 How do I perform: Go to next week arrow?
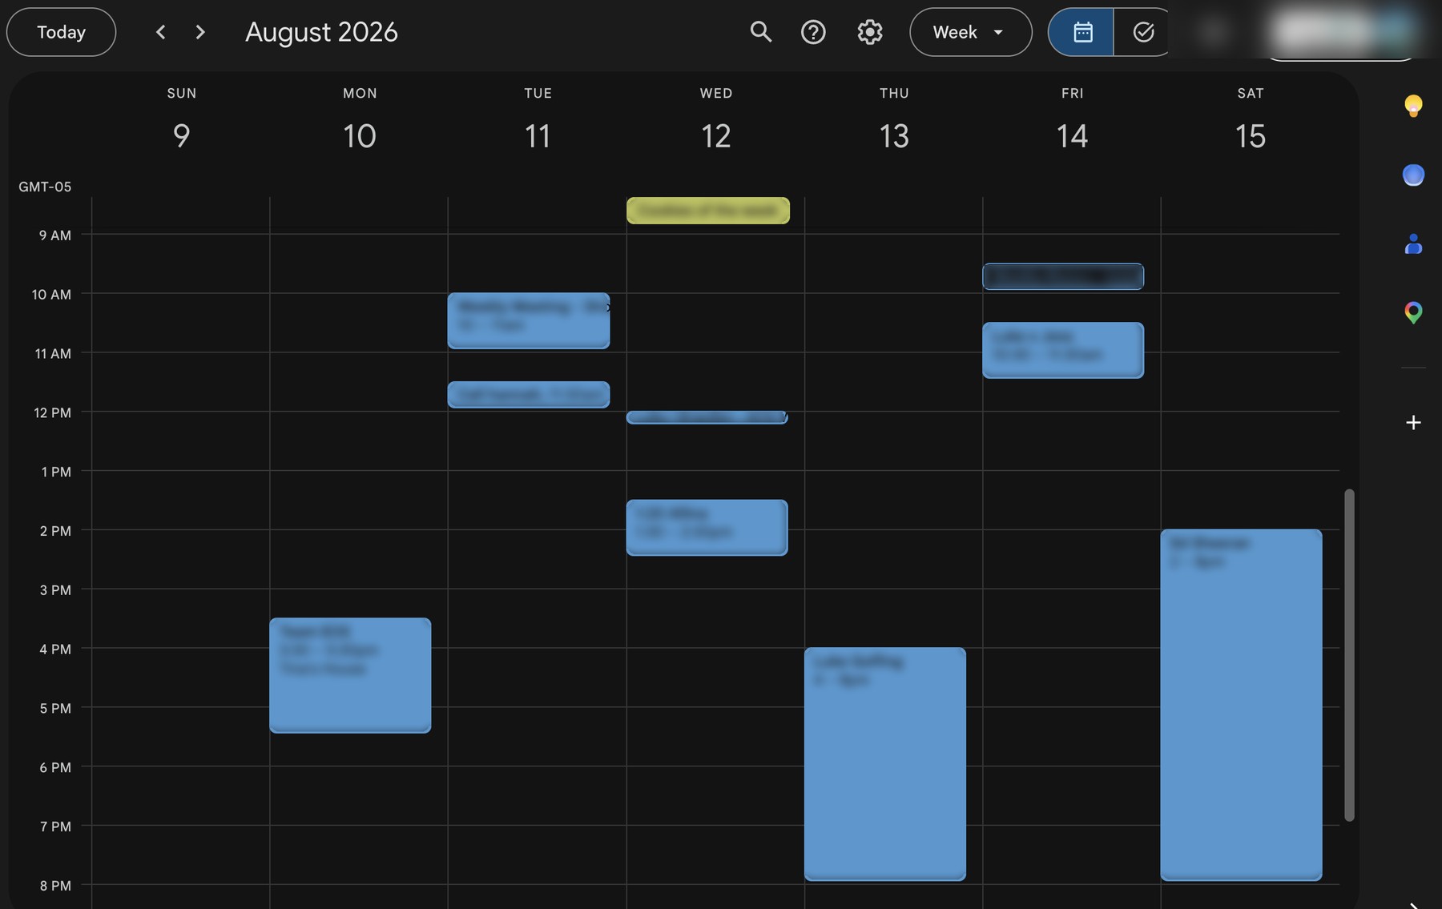pos(200,32)
